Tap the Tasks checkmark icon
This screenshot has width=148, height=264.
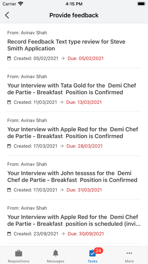[92, 253]
